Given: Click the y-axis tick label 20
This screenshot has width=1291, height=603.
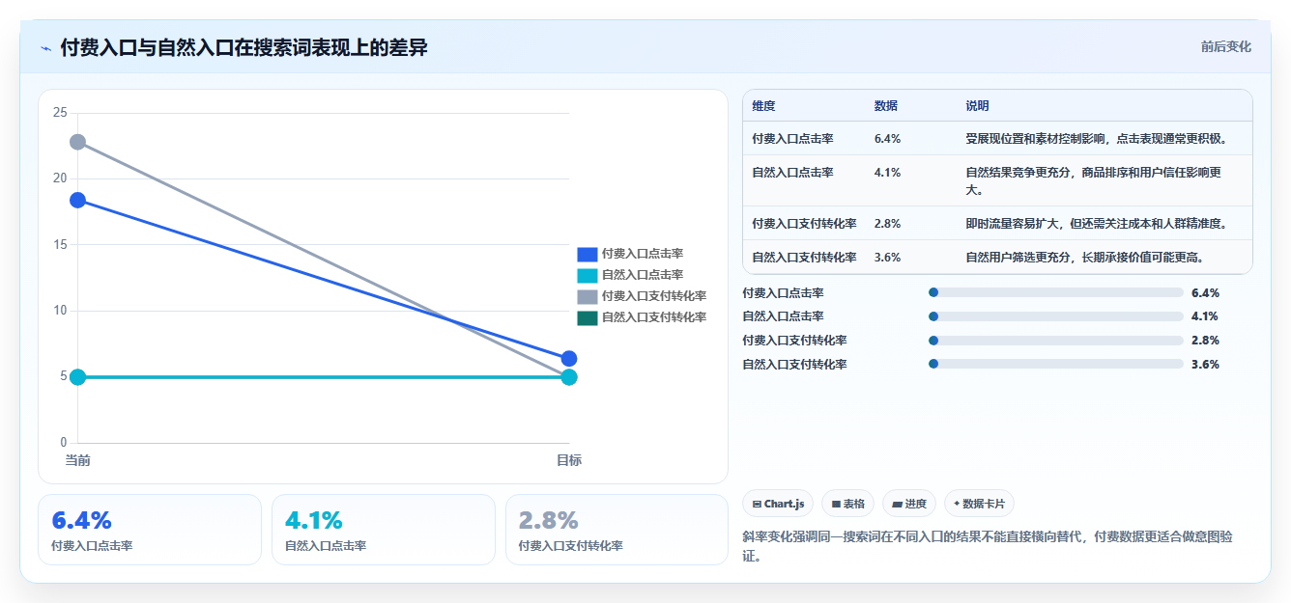Looking at the screenshot, I should (x=60, y=178).
